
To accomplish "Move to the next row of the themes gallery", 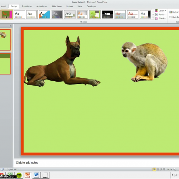I will (153, 15).
